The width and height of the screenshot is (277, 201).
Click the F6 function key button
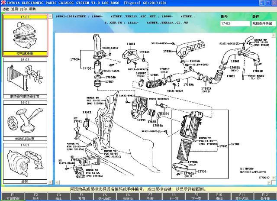[x=128, y=197]
